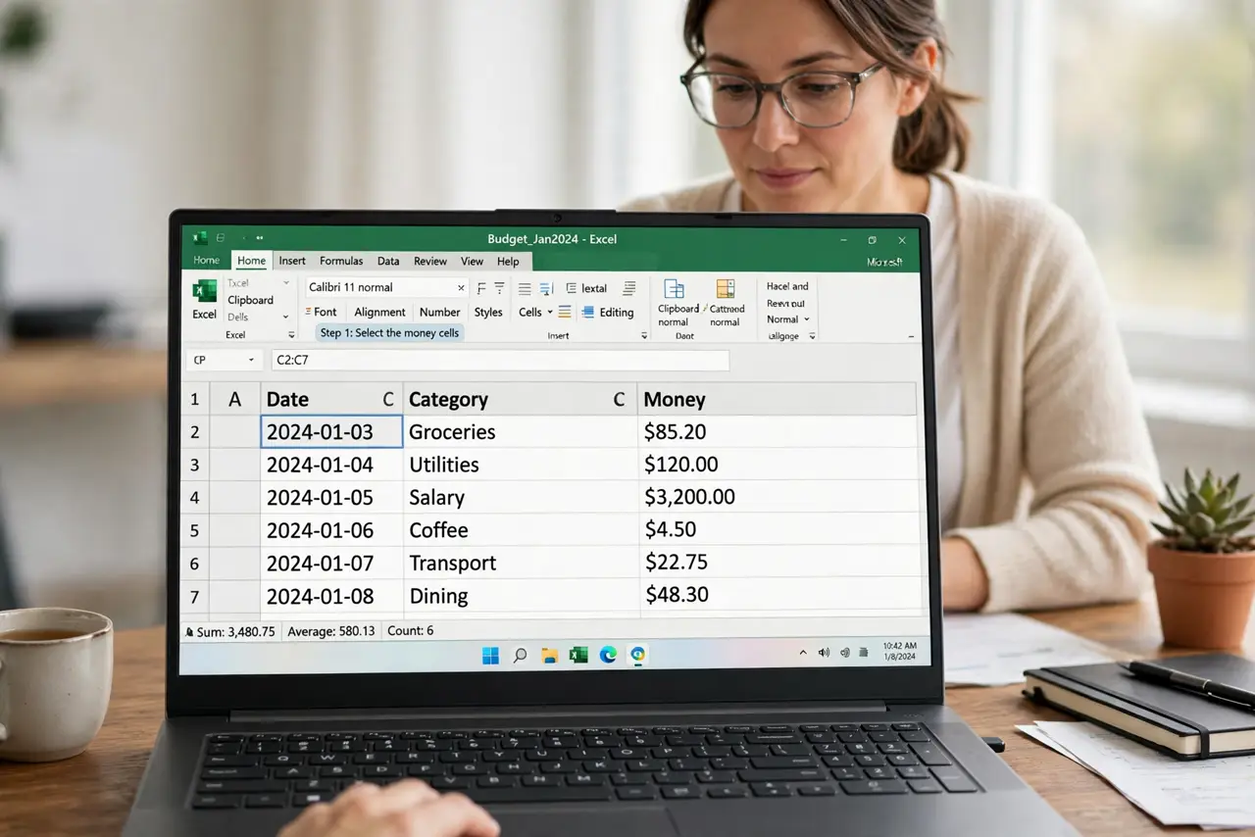Expand the Cells dropdown arrow
This screenshot has height=837, width=1255.
coord(550,313)
